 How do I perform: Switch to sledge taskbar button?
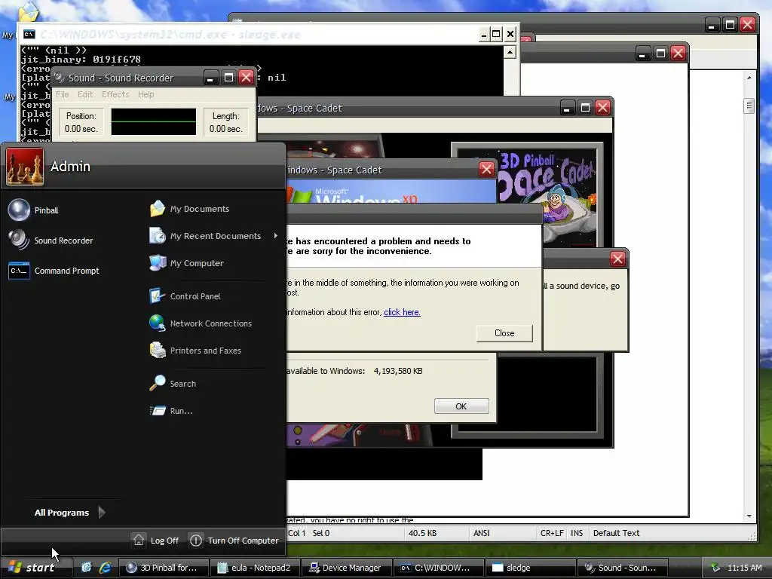click(529, 568)
